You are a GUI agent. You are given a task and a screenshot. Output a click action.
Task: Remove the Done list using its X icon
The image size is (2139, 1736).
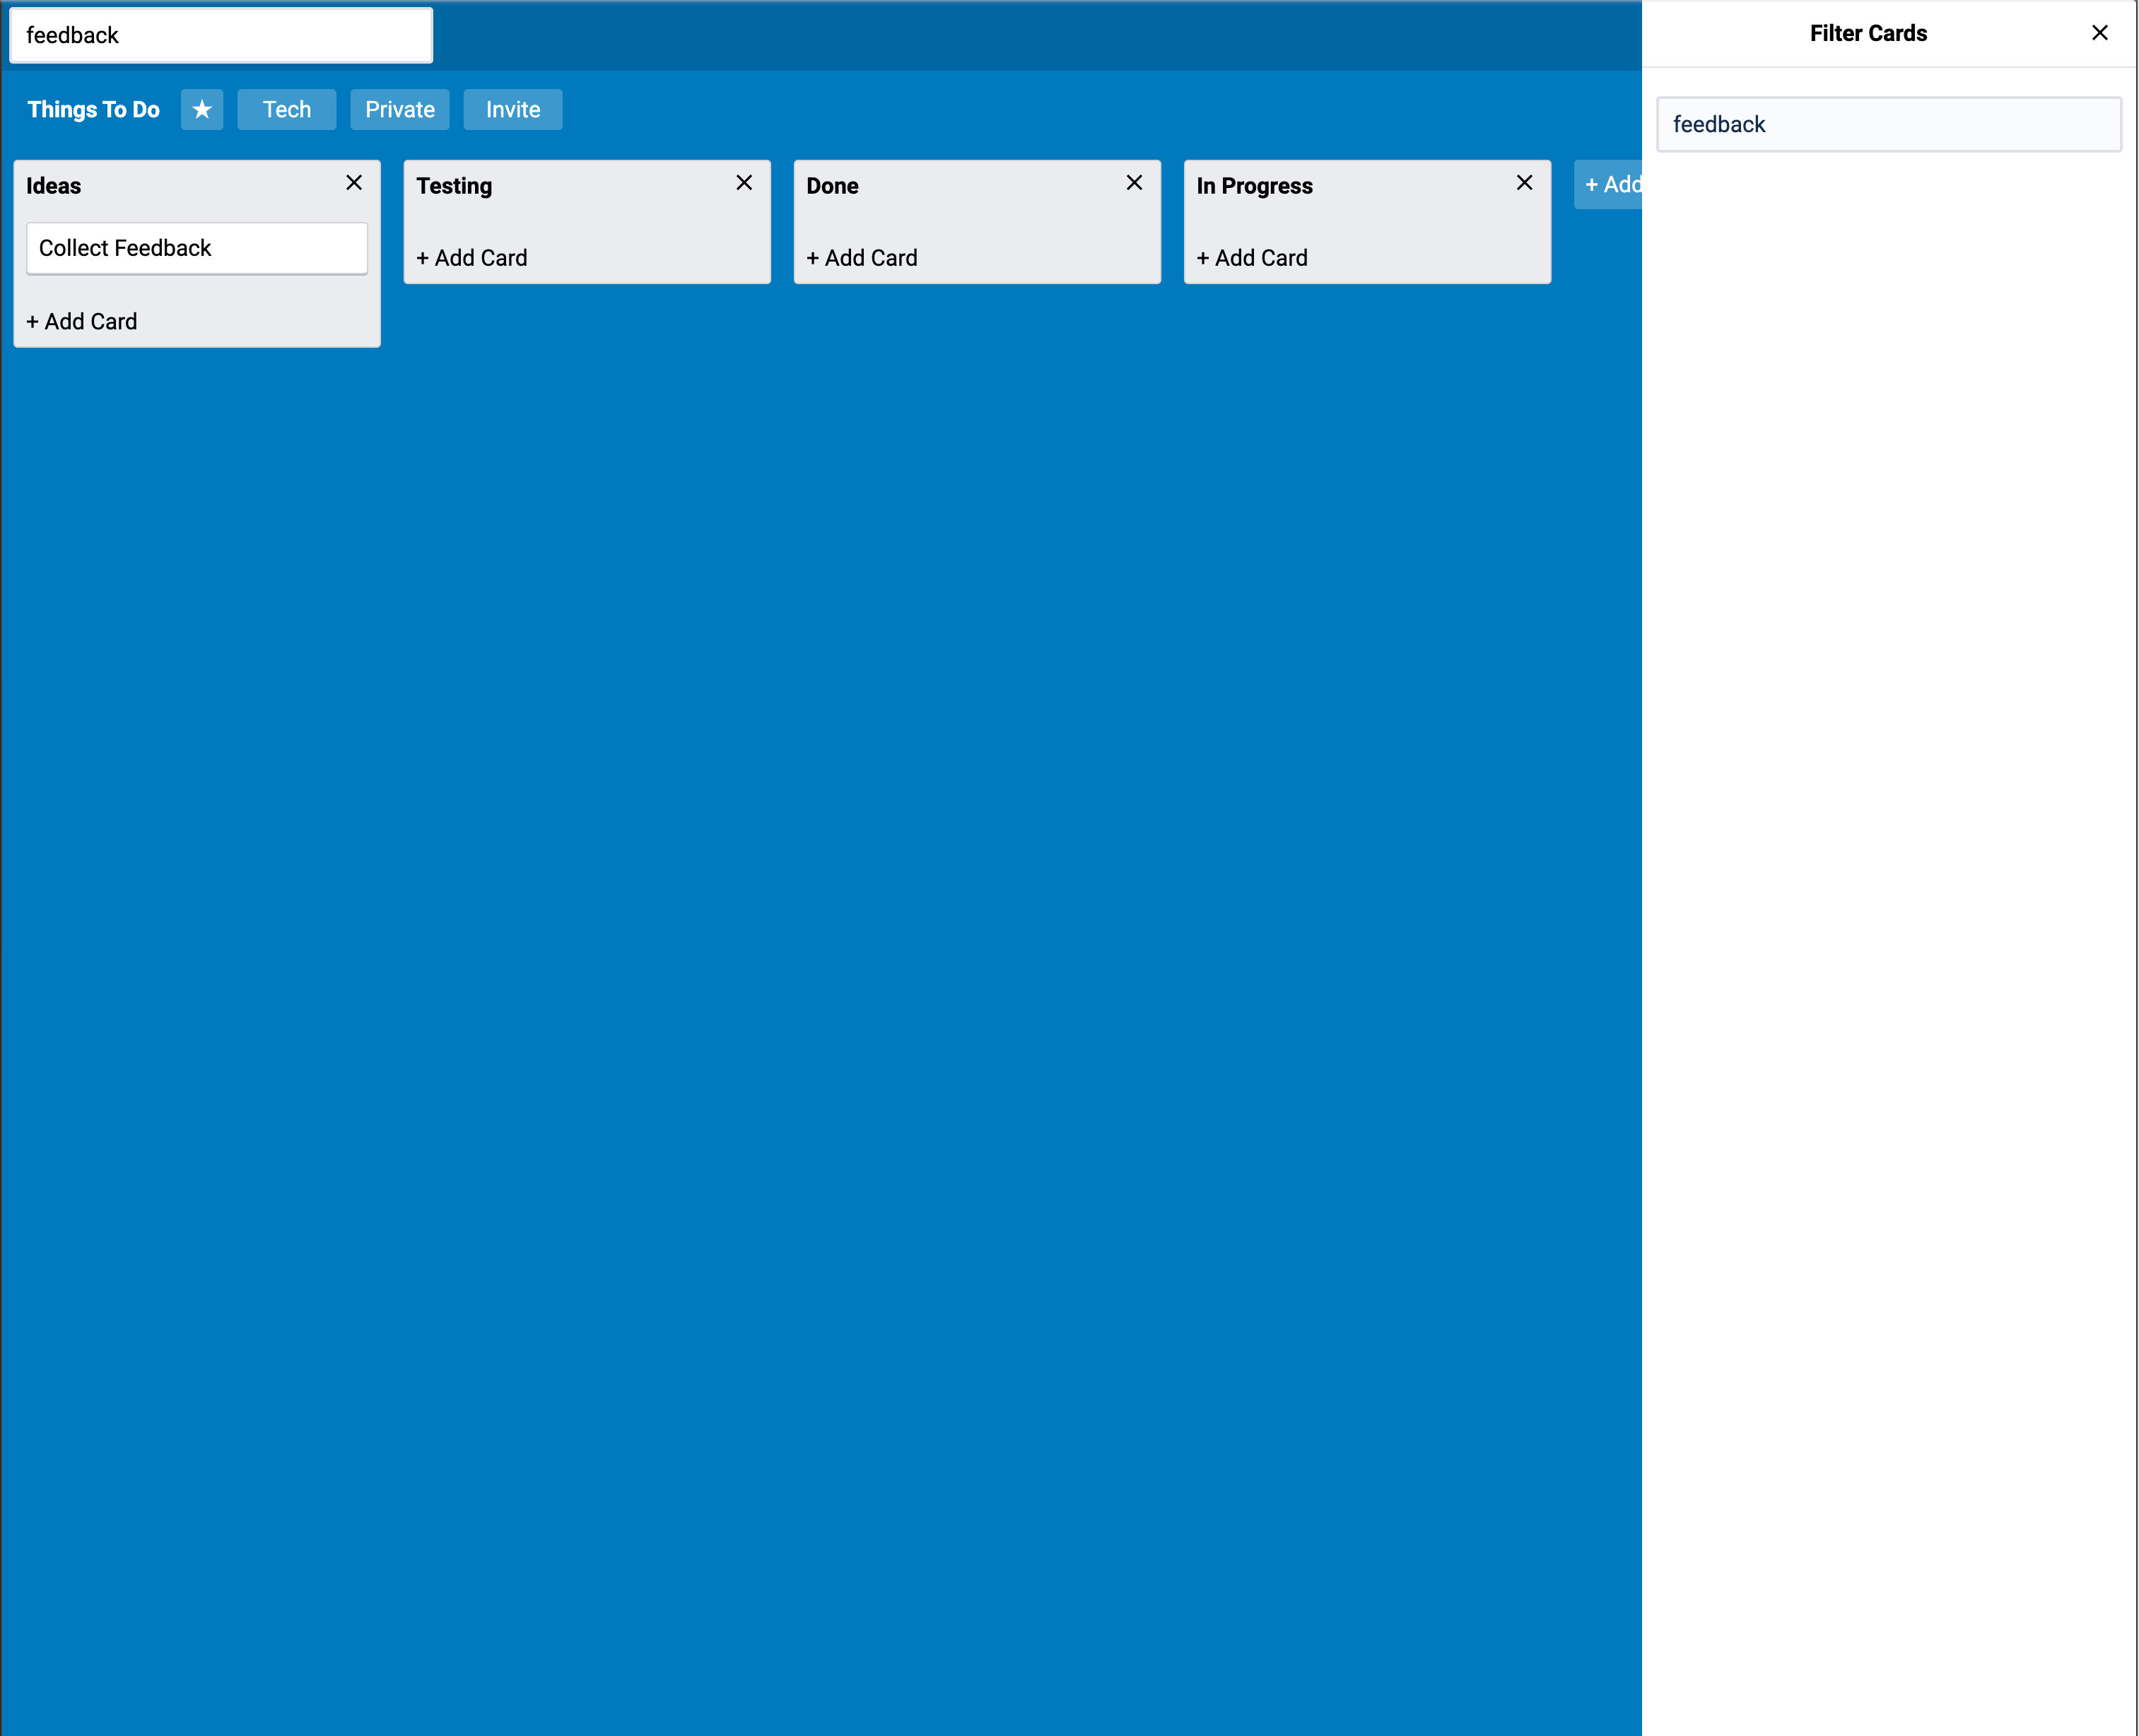(1134, 183)
